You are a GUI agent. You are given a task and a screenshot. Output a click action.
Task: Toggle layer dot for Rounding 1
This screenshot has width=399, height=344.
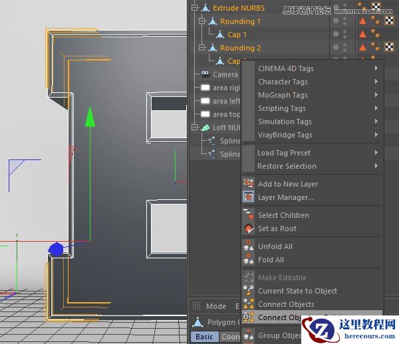coord(336,21)
